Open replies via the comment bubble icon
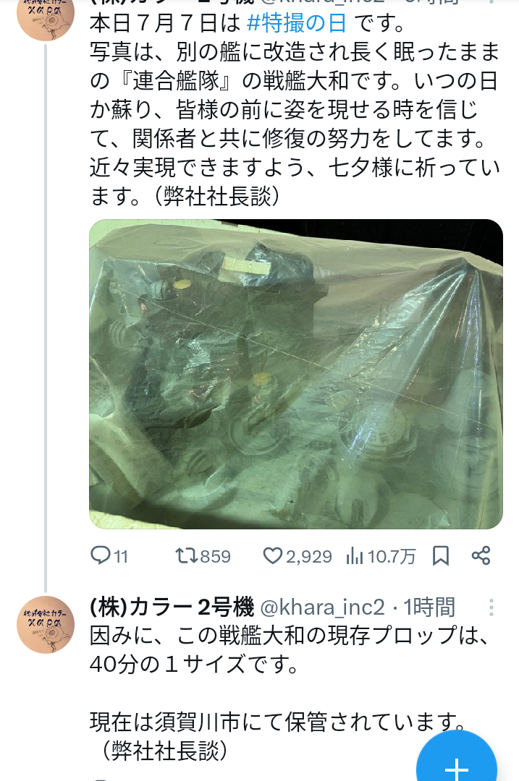This screenshot has width=519, height=781. [100, 555]
